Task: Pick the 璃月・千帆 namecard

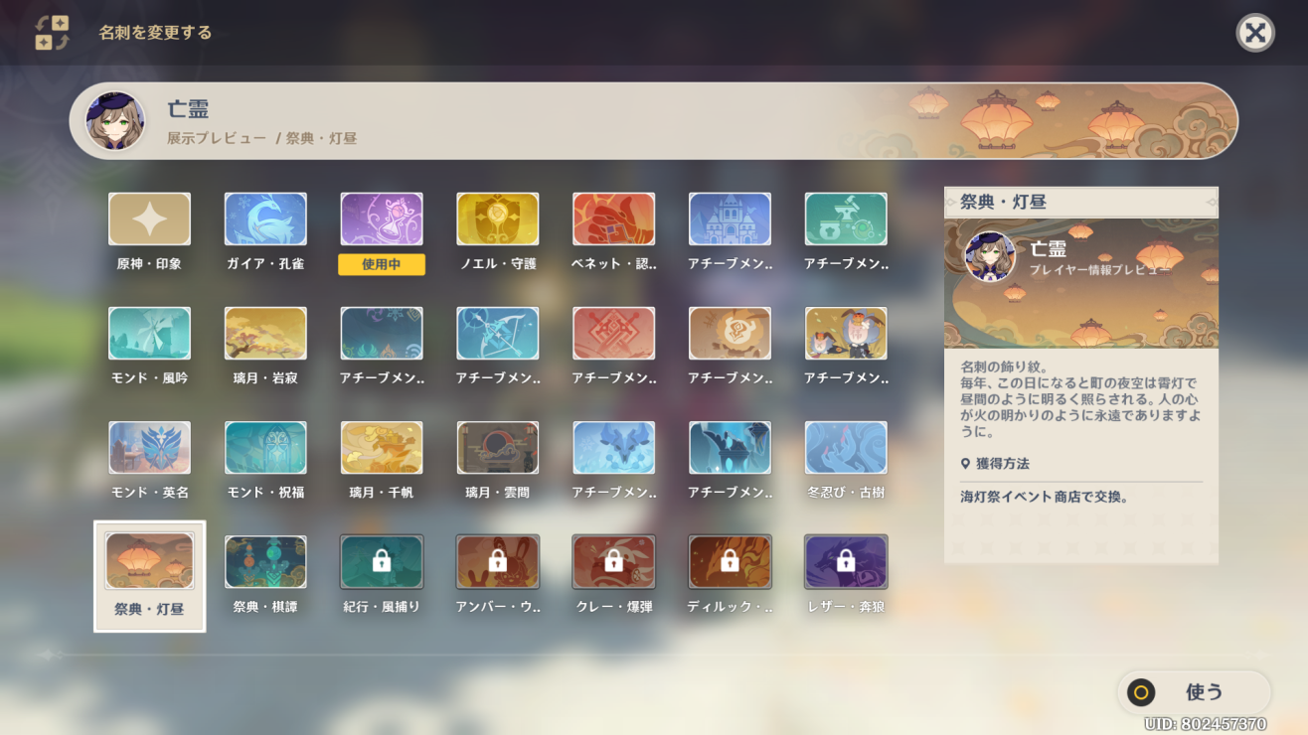Action: coord(382,448)
